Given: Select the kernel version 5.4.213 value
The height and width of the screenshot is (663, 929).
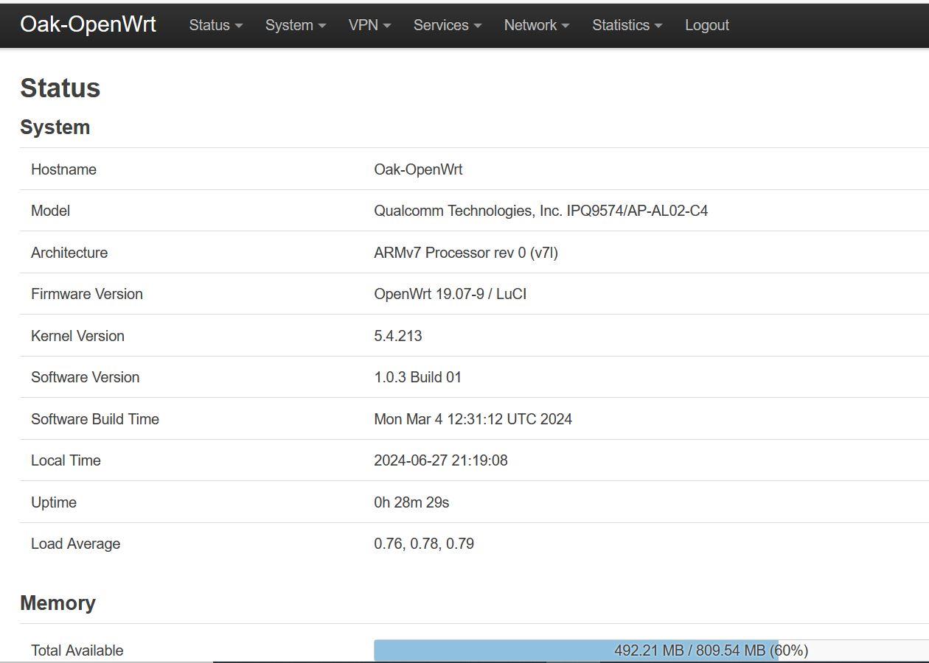Looking at the screenshot, I should [397, 336].
